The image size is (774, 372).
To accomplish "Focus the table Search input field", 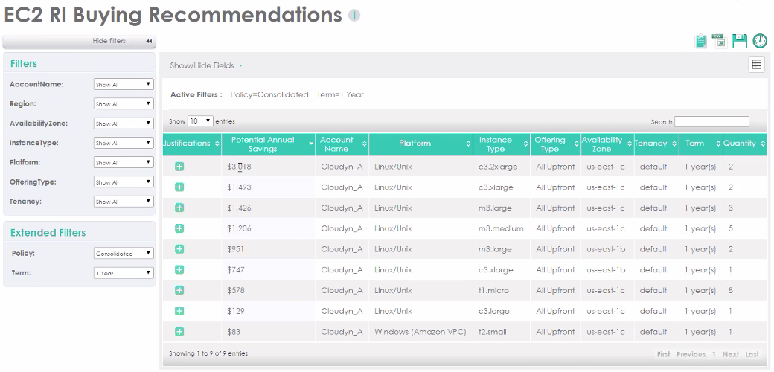I will point(711,121).
